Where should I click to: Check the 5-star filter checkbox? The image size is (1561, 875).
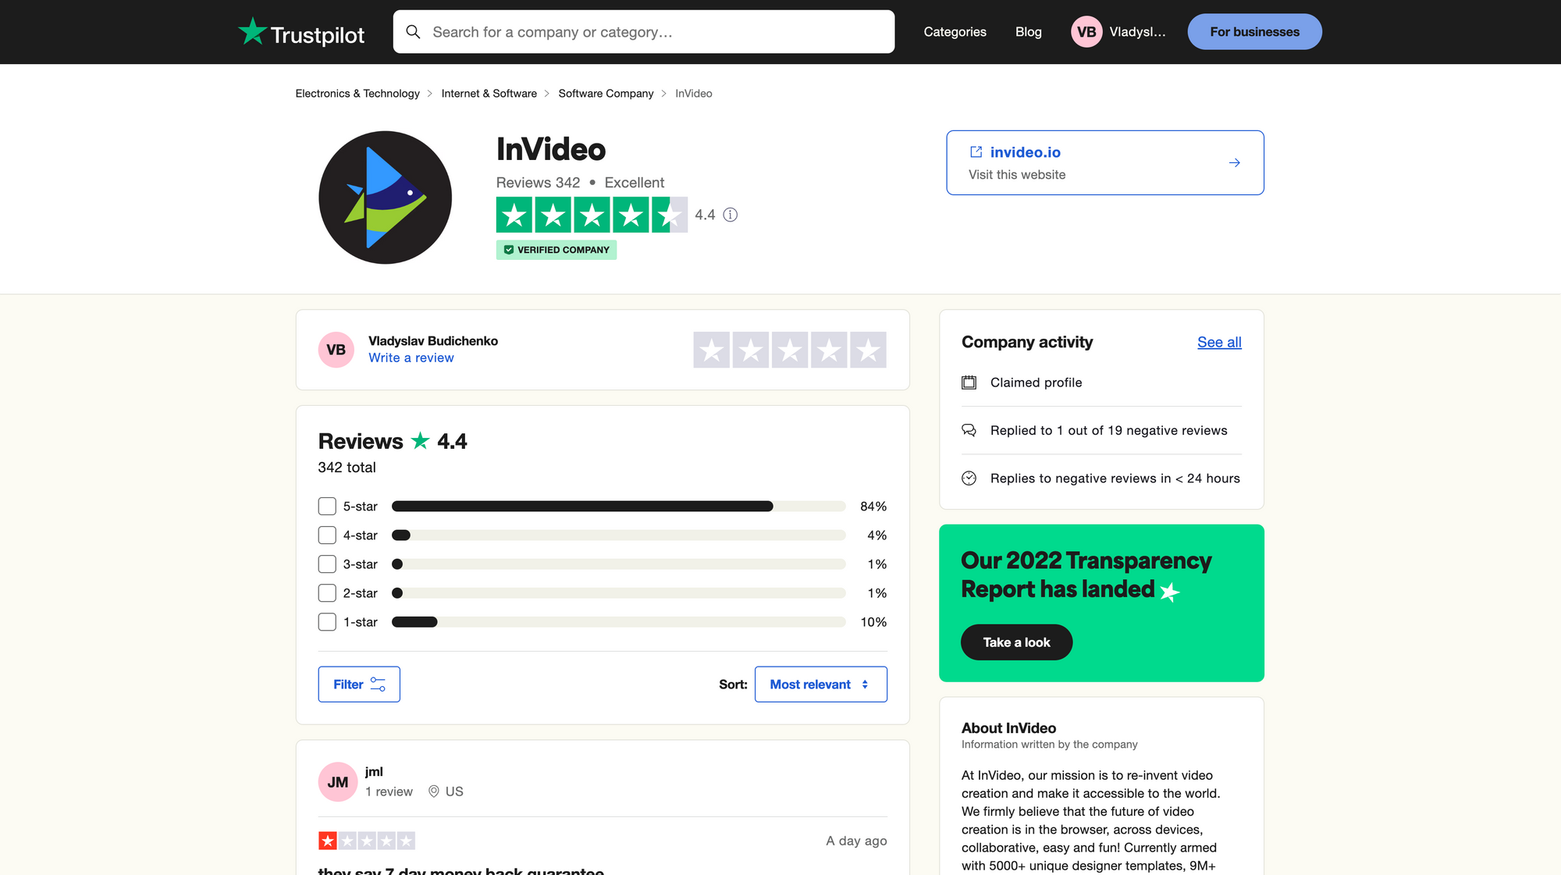[x=327, y=507]
